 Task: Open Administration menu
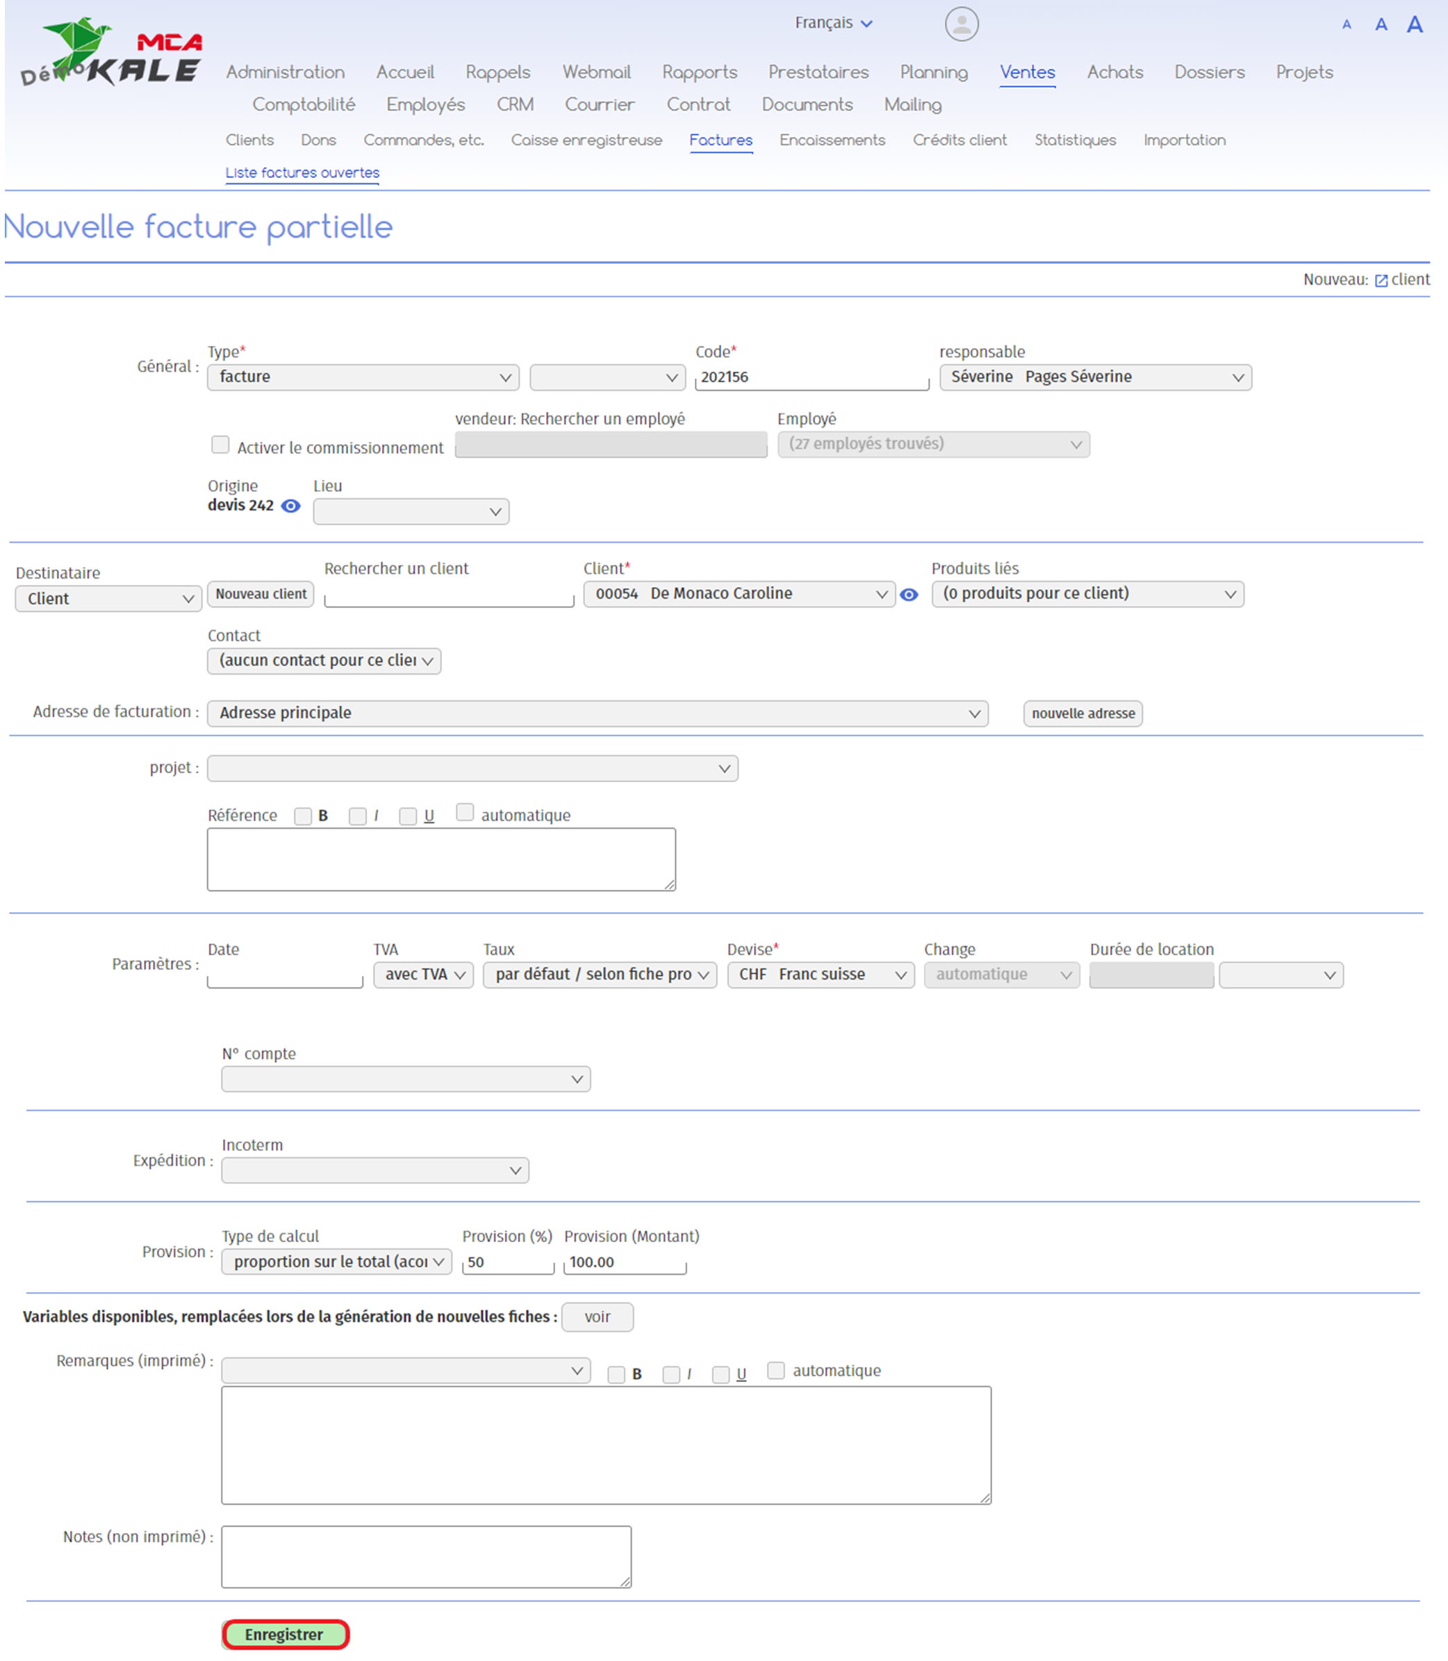click(286, 72)
